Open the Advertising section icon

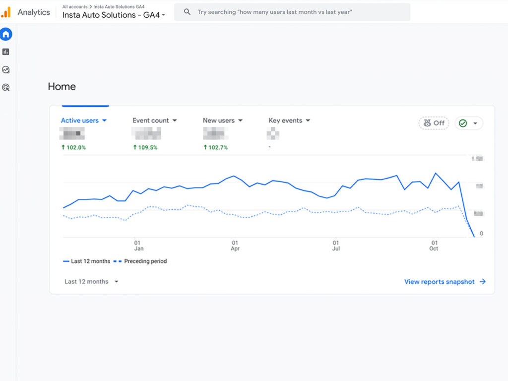coord(5,87)
